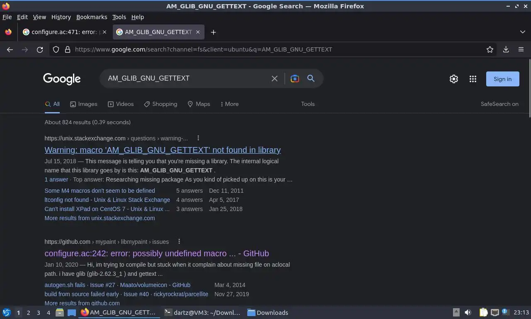Switch to workspace 2
The width and height of the screenshot is (531, 319).
pyautogui.click(x=28, y=313)
